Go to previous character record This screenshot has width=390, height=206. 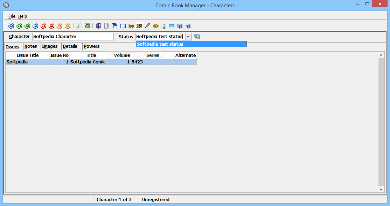[19, 26]
